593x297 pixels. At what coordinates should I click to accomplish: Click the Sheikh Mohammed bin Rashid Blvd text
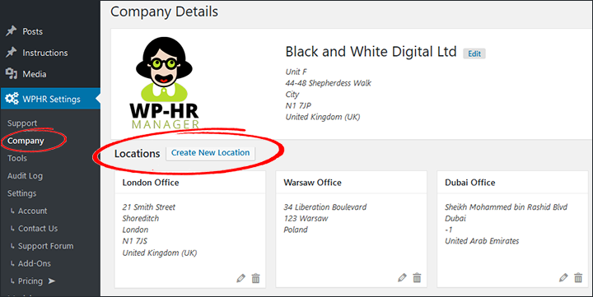point(506,207)
